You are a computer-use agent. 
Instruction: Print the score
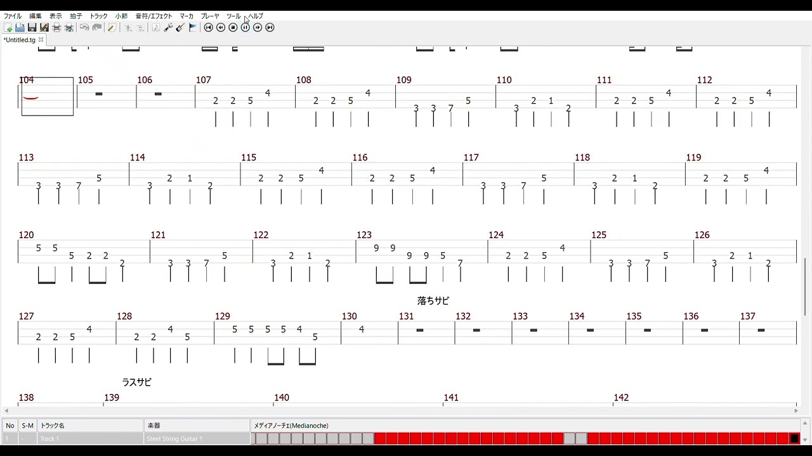point(56,27)
